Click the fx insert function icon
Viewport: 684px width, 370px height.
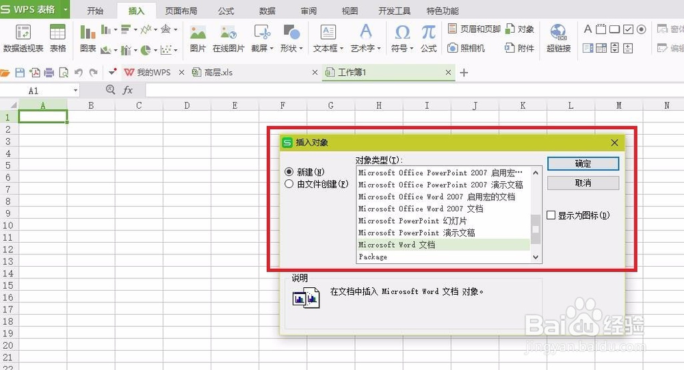pyautogui.click(x=127, y=90)
